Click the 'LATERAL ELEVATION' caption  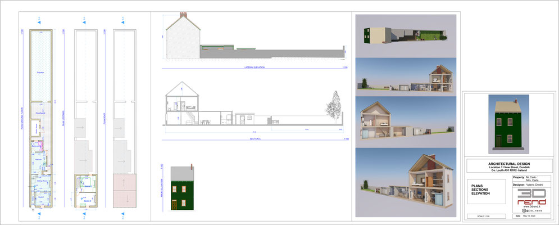click(x=254, y=67)
